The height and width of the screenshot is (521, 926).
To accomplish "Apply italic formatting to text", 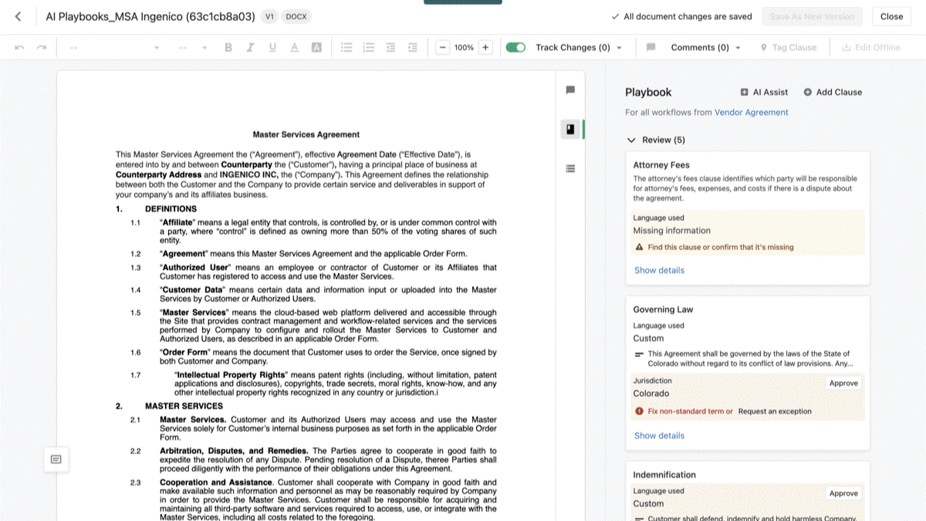I will tap(248, 47).
